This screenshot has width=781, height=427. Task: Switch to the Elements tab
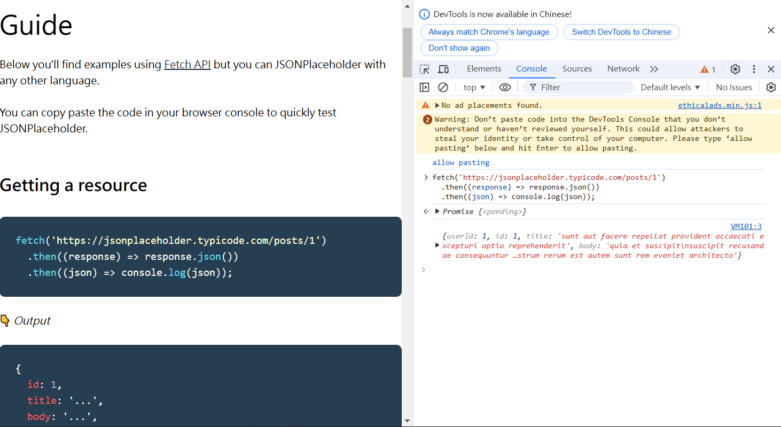point(484,69)
